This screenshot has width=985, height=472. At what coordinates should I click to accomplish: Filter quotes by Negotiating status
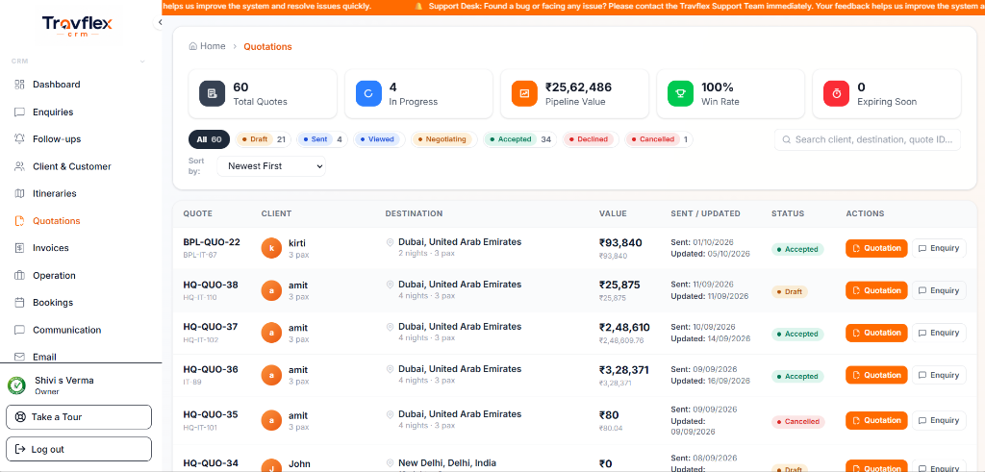(444, 139)
